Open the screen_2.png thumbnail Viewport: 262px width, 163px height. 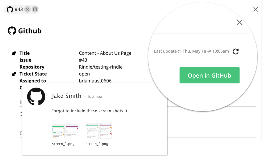[98, 131]
